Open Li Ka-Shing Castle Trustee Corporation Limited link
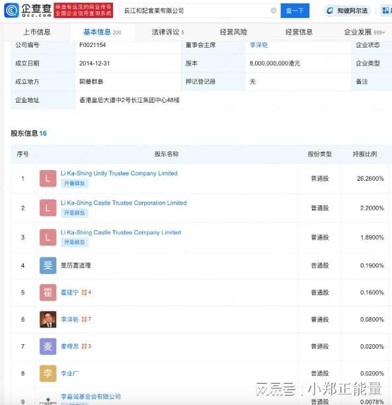The image size is (392, 405). (124, 203)
